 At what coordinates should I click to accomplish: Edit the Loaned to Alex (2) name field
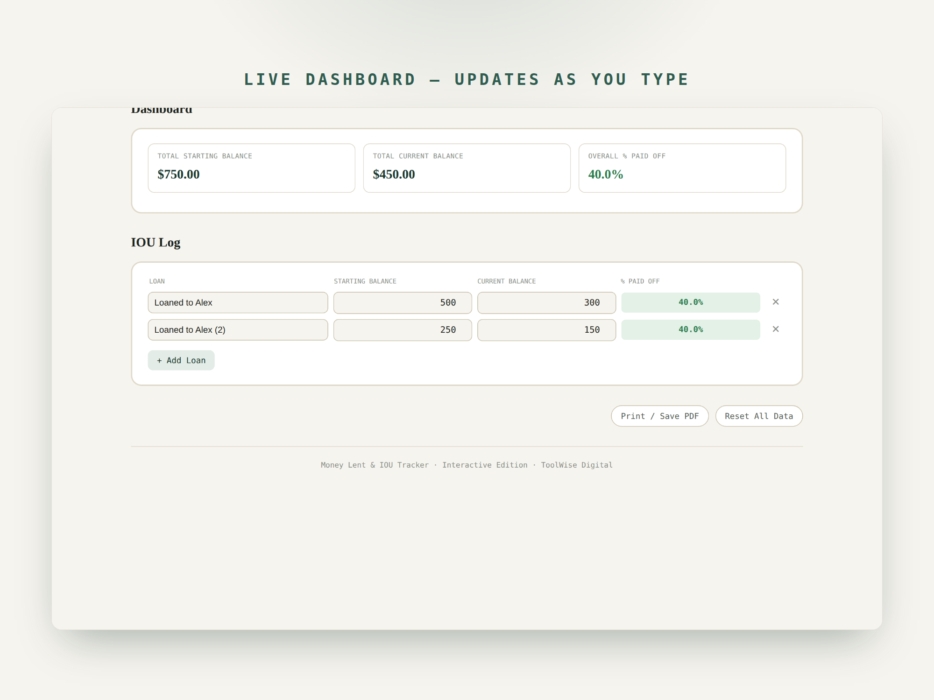[x=238, y=330]
